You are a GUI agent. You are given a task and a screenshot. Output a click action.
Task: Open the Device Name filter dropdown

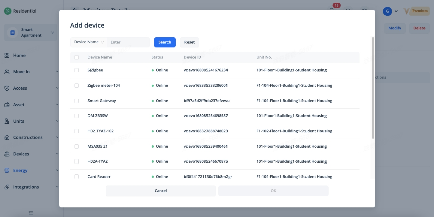pos(89,42)
